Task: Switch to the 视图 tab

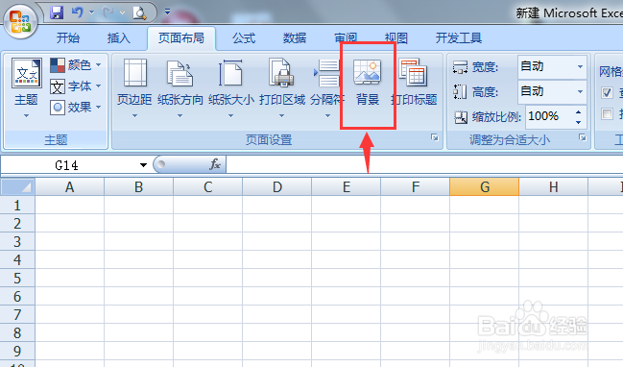Action: click(396, 38)
